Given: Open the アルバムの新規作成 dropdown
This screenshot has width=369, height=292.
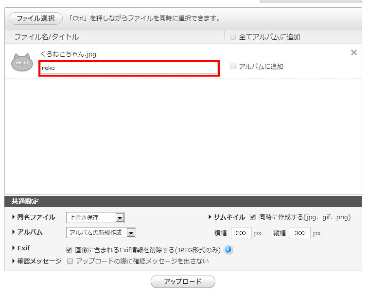Looking at the screenshot, I should [101, 233].
